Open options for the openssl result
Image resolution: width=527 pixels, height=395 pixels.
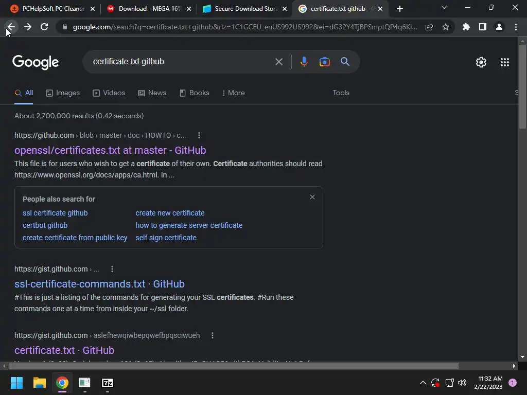point(199,135)
